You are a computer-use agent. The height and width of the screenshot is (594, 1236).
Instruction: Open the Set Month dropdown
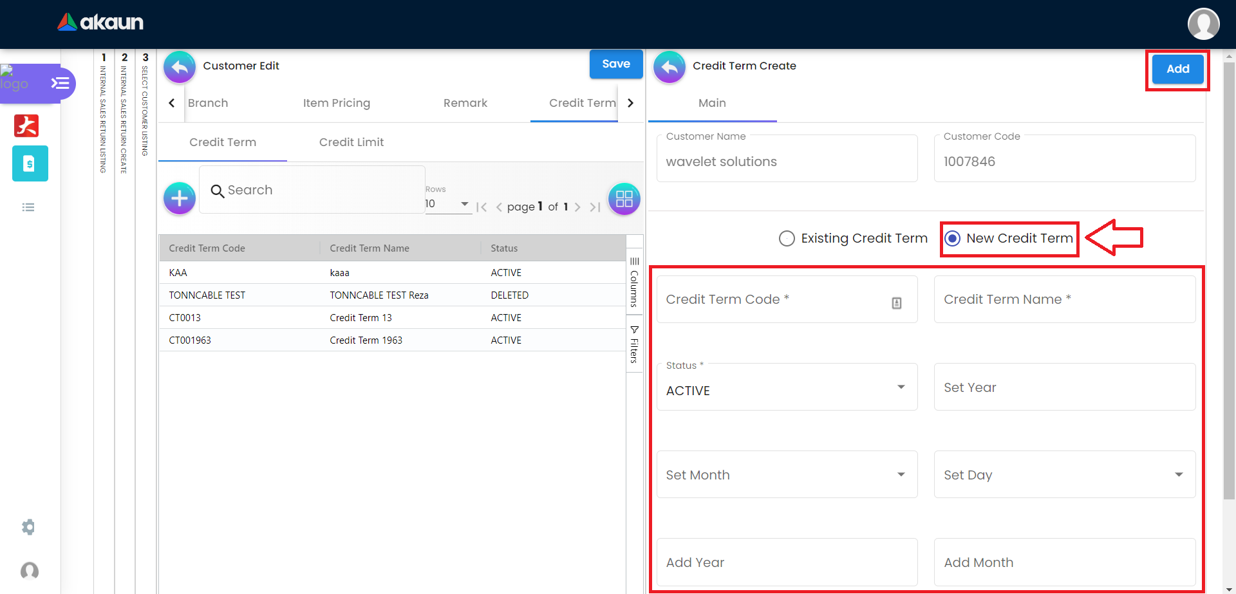click(x=787, y=475)
